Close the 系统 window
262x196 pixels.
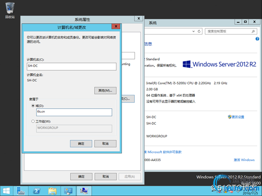point(254,22)
